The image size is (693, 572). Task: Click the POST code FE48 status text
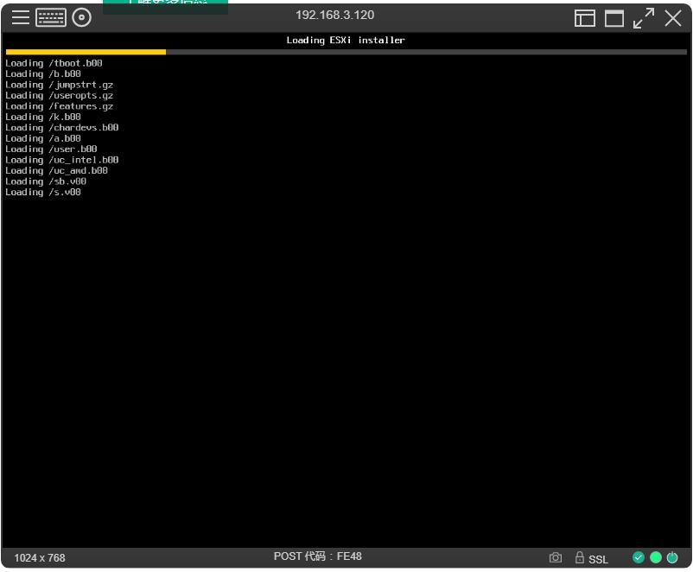pos(317,556)
